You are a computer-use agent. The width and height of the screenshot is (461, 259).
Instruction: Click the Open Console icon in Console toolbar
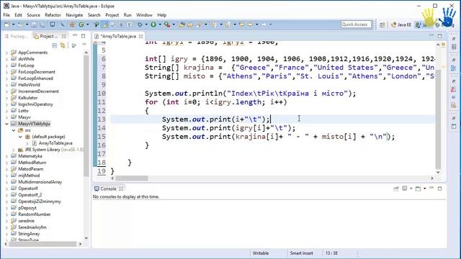[418, 188]
